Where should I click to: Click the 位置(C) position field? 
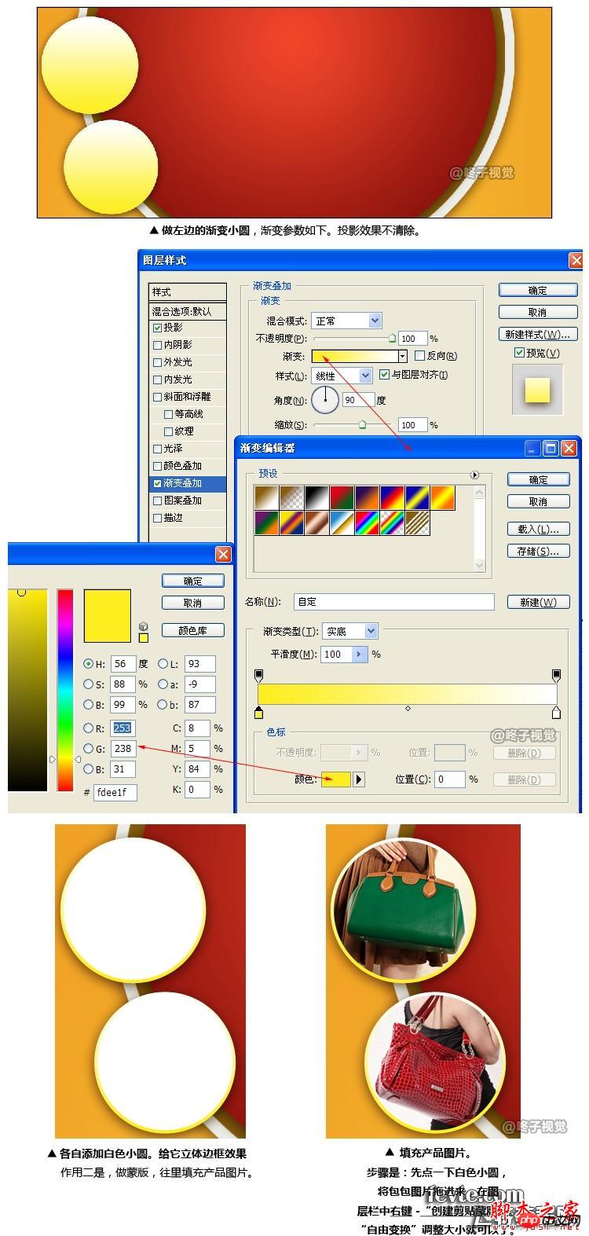[451, 779]
